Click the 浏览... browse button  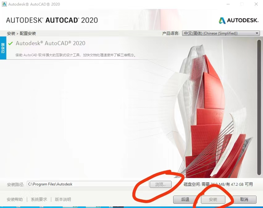pos(161,184)
